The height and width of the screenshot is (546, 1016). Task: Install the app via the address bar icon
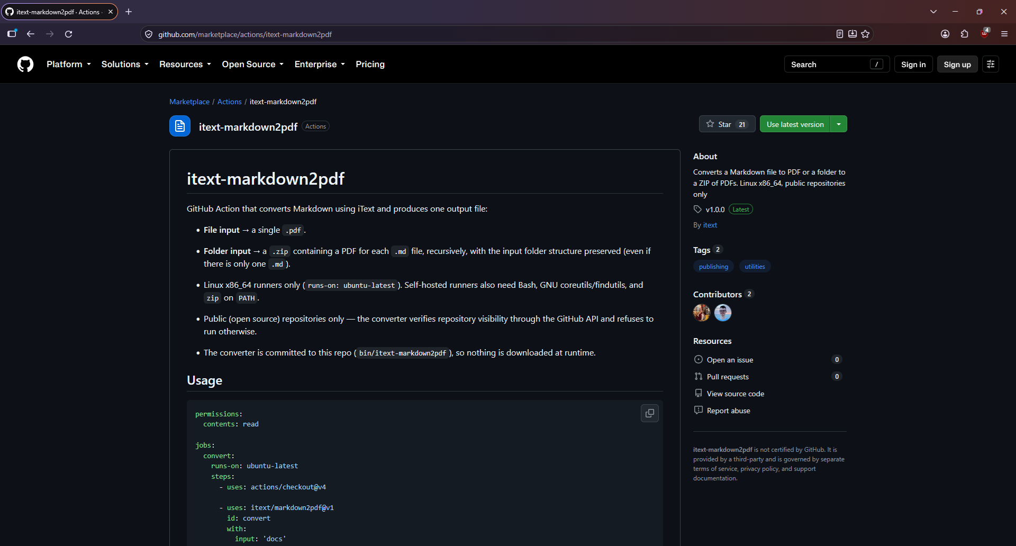pos(852,34)
